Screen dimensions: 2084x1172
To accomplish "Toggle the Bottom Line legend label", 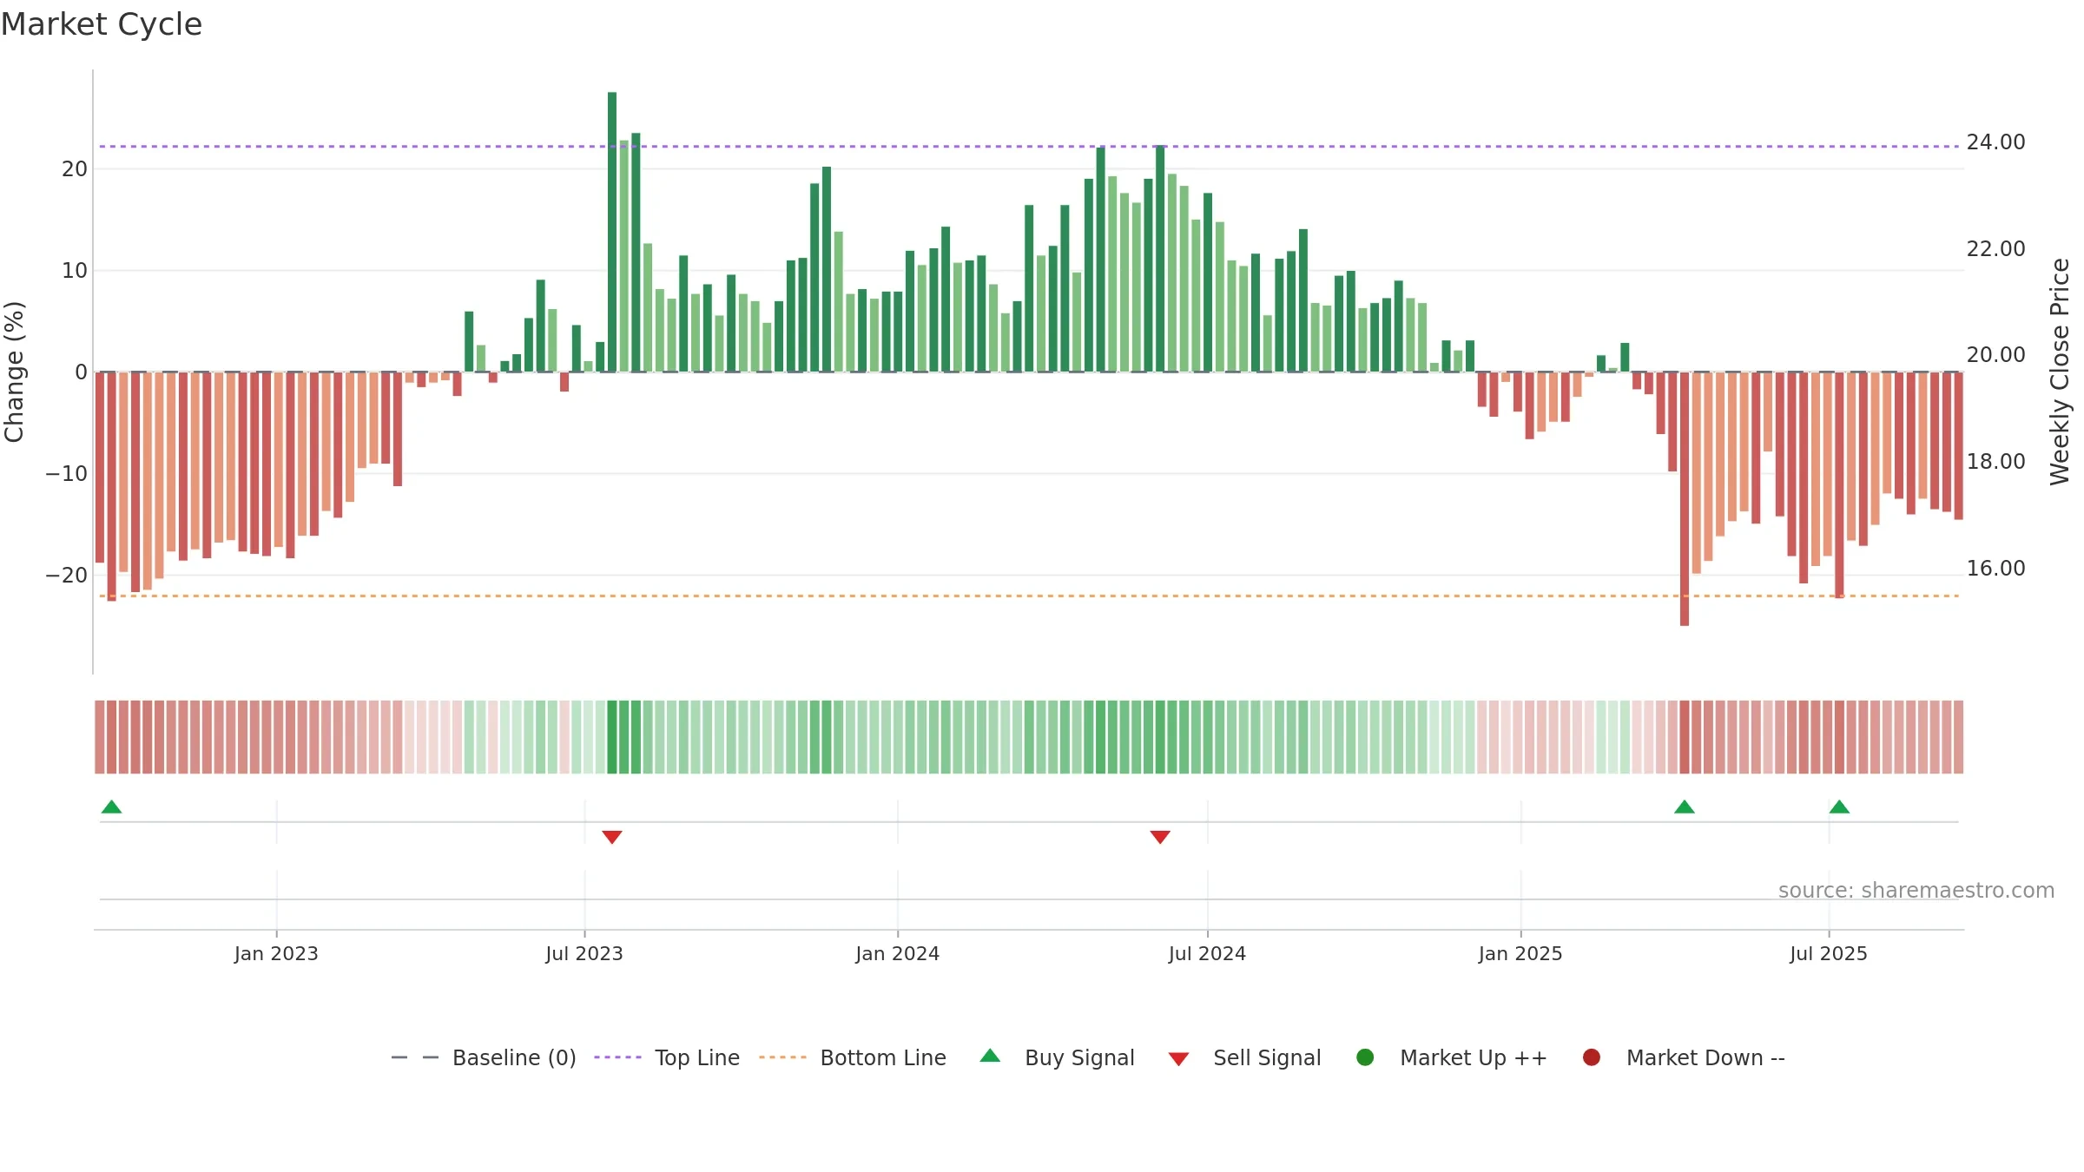I will click(883, 1057).
